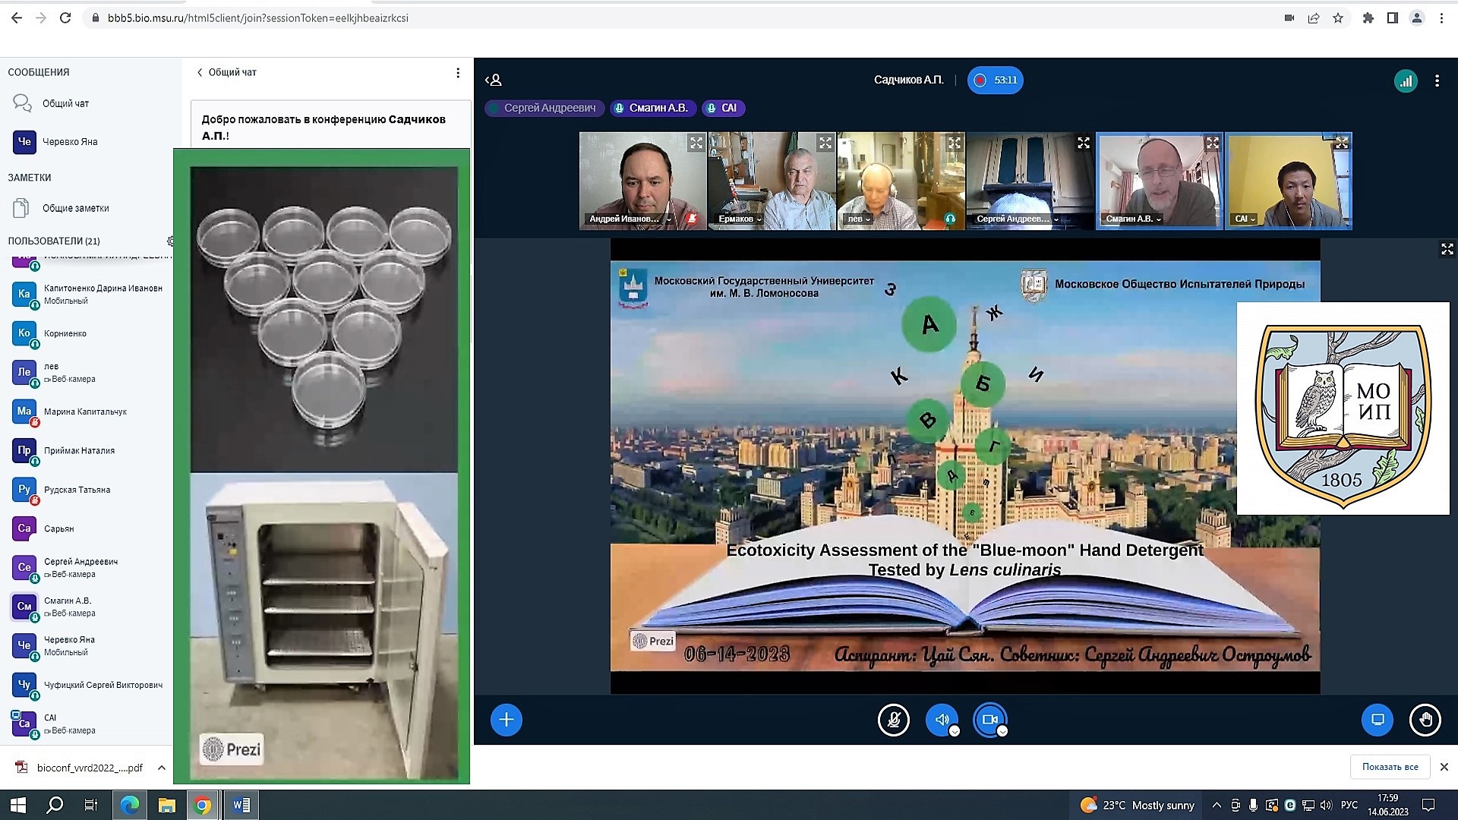Click the Смагин А.В. talking indicator

coord(652,108)
